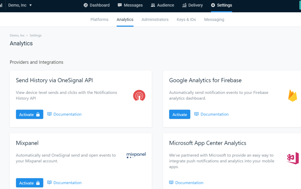Switch to the Administrators tab

[155, 20]
